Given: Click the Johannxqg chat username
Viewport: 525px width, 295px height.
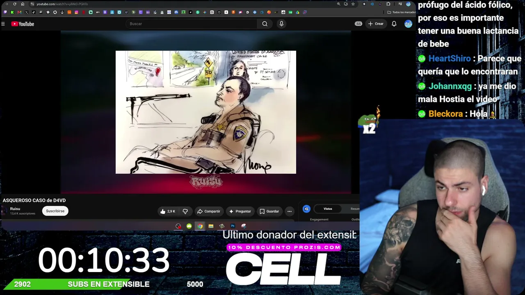Looking at the screenshot, I should (x=449, y=86).
